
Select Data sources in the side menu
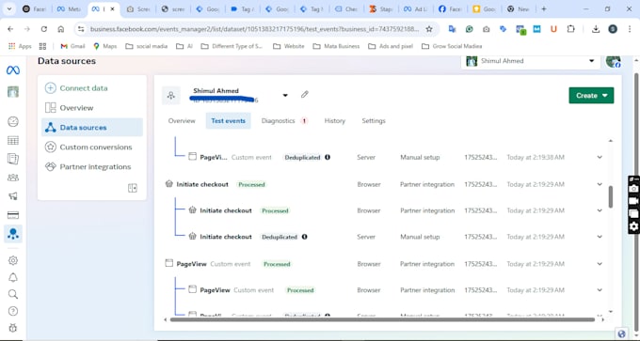pyautogui.click(x=92, y=127)
